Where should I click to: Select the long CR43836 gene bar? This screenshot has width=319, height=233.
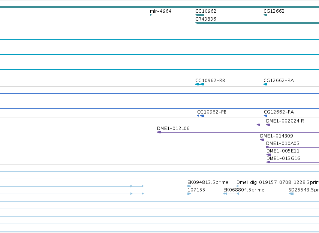coord(257,23)
